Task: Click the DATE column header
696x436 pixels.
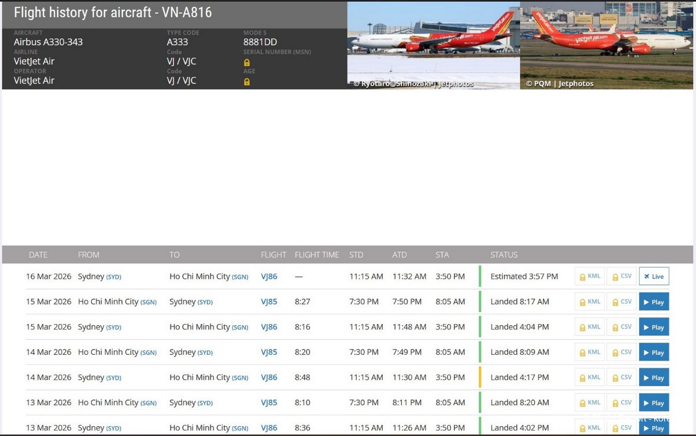Action: pyautogui.click(x=38, y=255)
